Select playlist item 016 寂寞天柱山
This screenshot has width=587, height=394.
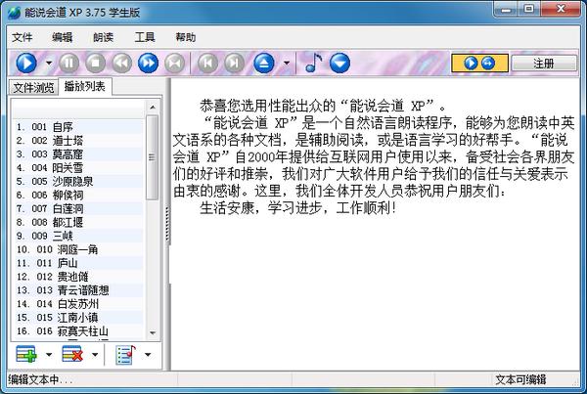[77, 331]
